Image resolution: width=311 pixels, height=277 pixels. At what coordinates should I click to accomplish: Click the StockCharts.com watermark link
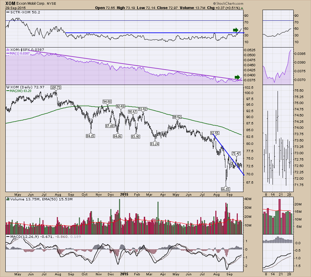pyautogui.click(x=228, y=4)
